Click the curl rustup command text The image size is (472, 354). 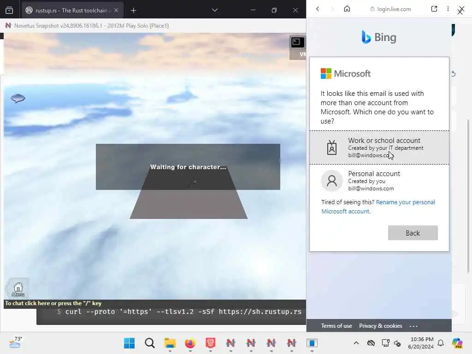click(x=183, y=312)
